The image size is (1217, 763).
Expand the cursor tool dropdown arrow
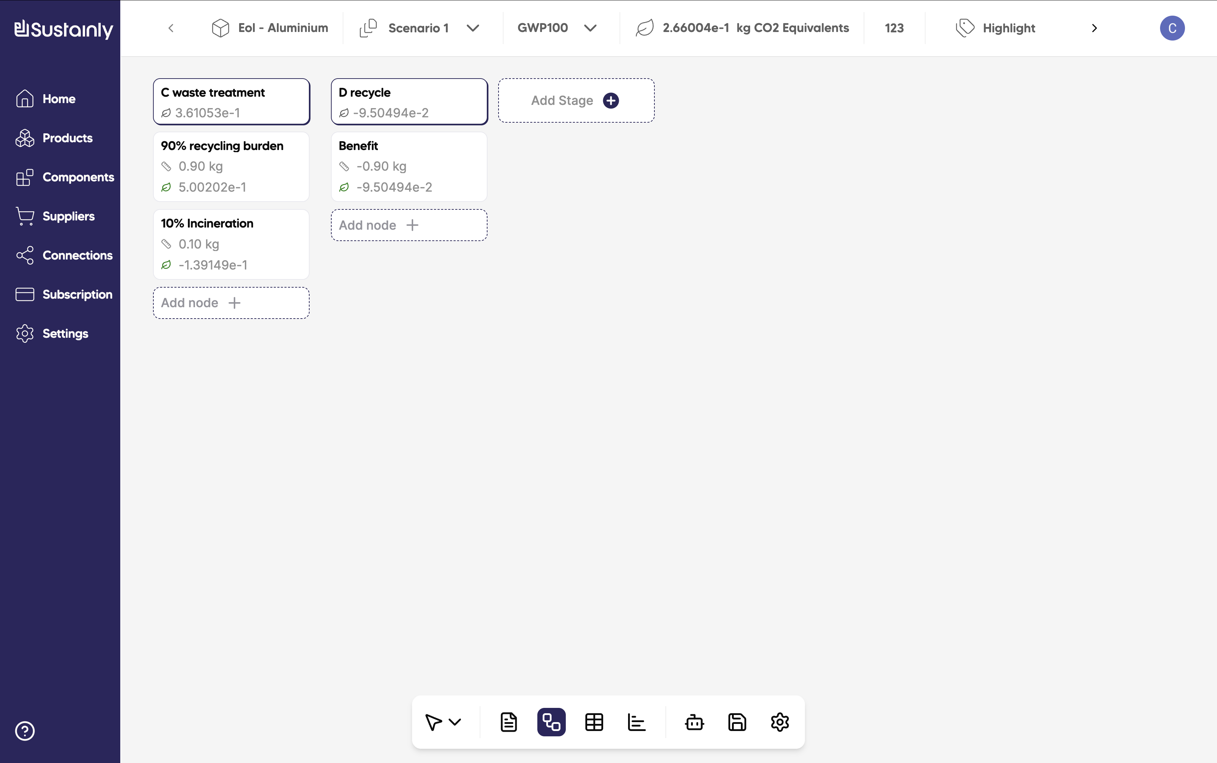coord(455,722)
